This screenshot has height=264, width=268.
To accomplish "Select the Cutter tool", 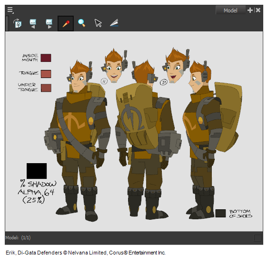I will click(114, 23).
